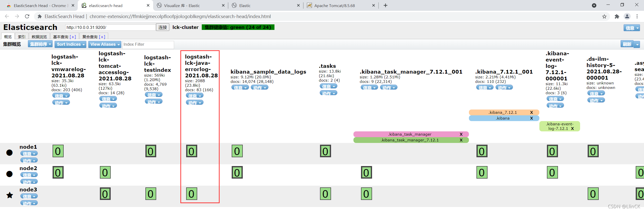The width and height of the screenshot is (644, 211).
Task: Click the green cluster health status banner
Action: click(x=238, y=27)
